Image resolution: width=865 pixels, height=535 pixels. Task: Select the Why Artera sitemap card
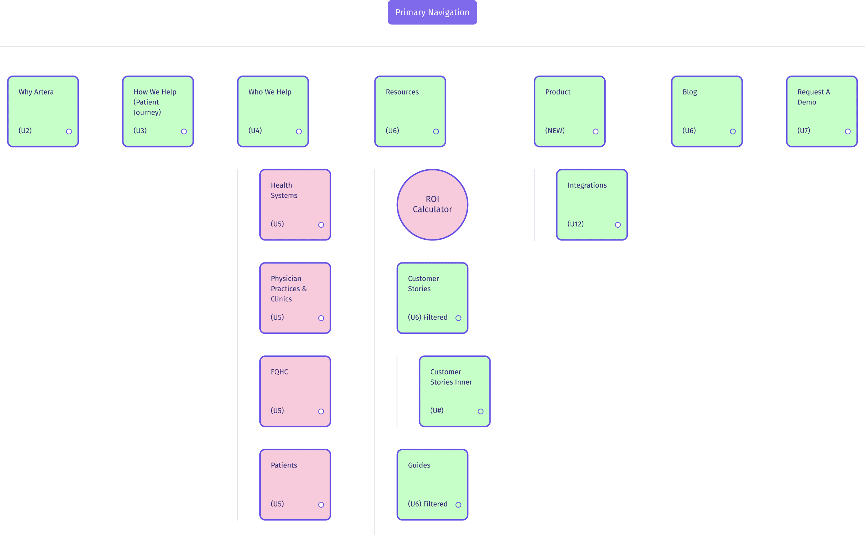click(43, 112)
